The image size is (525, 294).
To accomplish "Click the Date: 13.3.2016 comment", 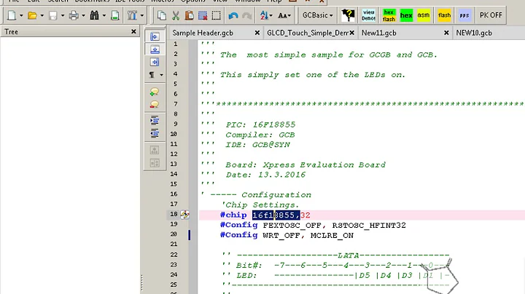I will pyautogui.click(x=265, y=175).
